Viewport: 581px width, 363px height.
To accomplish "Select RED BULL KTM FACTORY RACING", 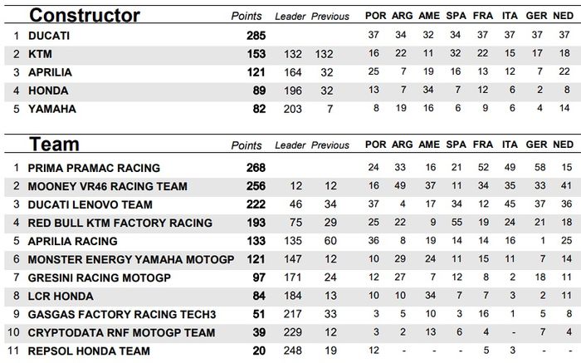I will click(x=120, y=223).
